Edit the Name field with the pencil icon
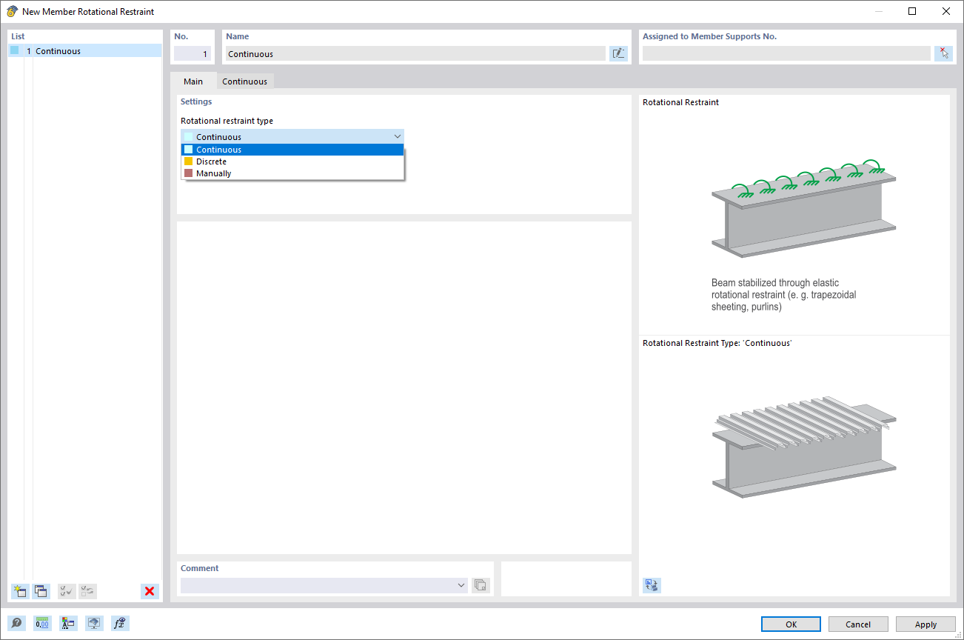 (x=618, y=53)
